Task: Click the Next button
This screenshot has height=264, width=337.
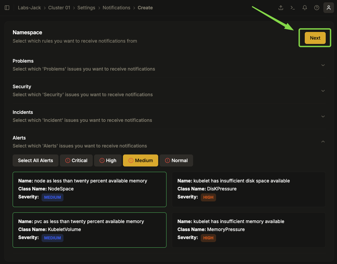Action: pyautogui.click(x=315, y=38)
